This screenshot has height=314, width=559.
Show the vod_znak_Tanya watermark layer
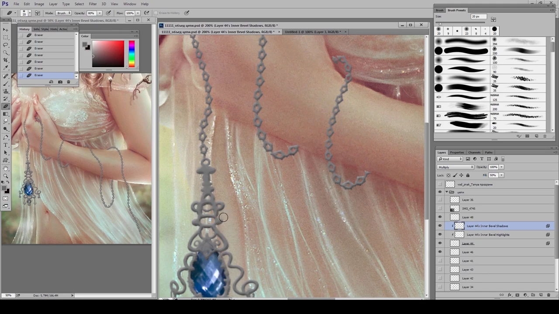[x=440, y=184]
